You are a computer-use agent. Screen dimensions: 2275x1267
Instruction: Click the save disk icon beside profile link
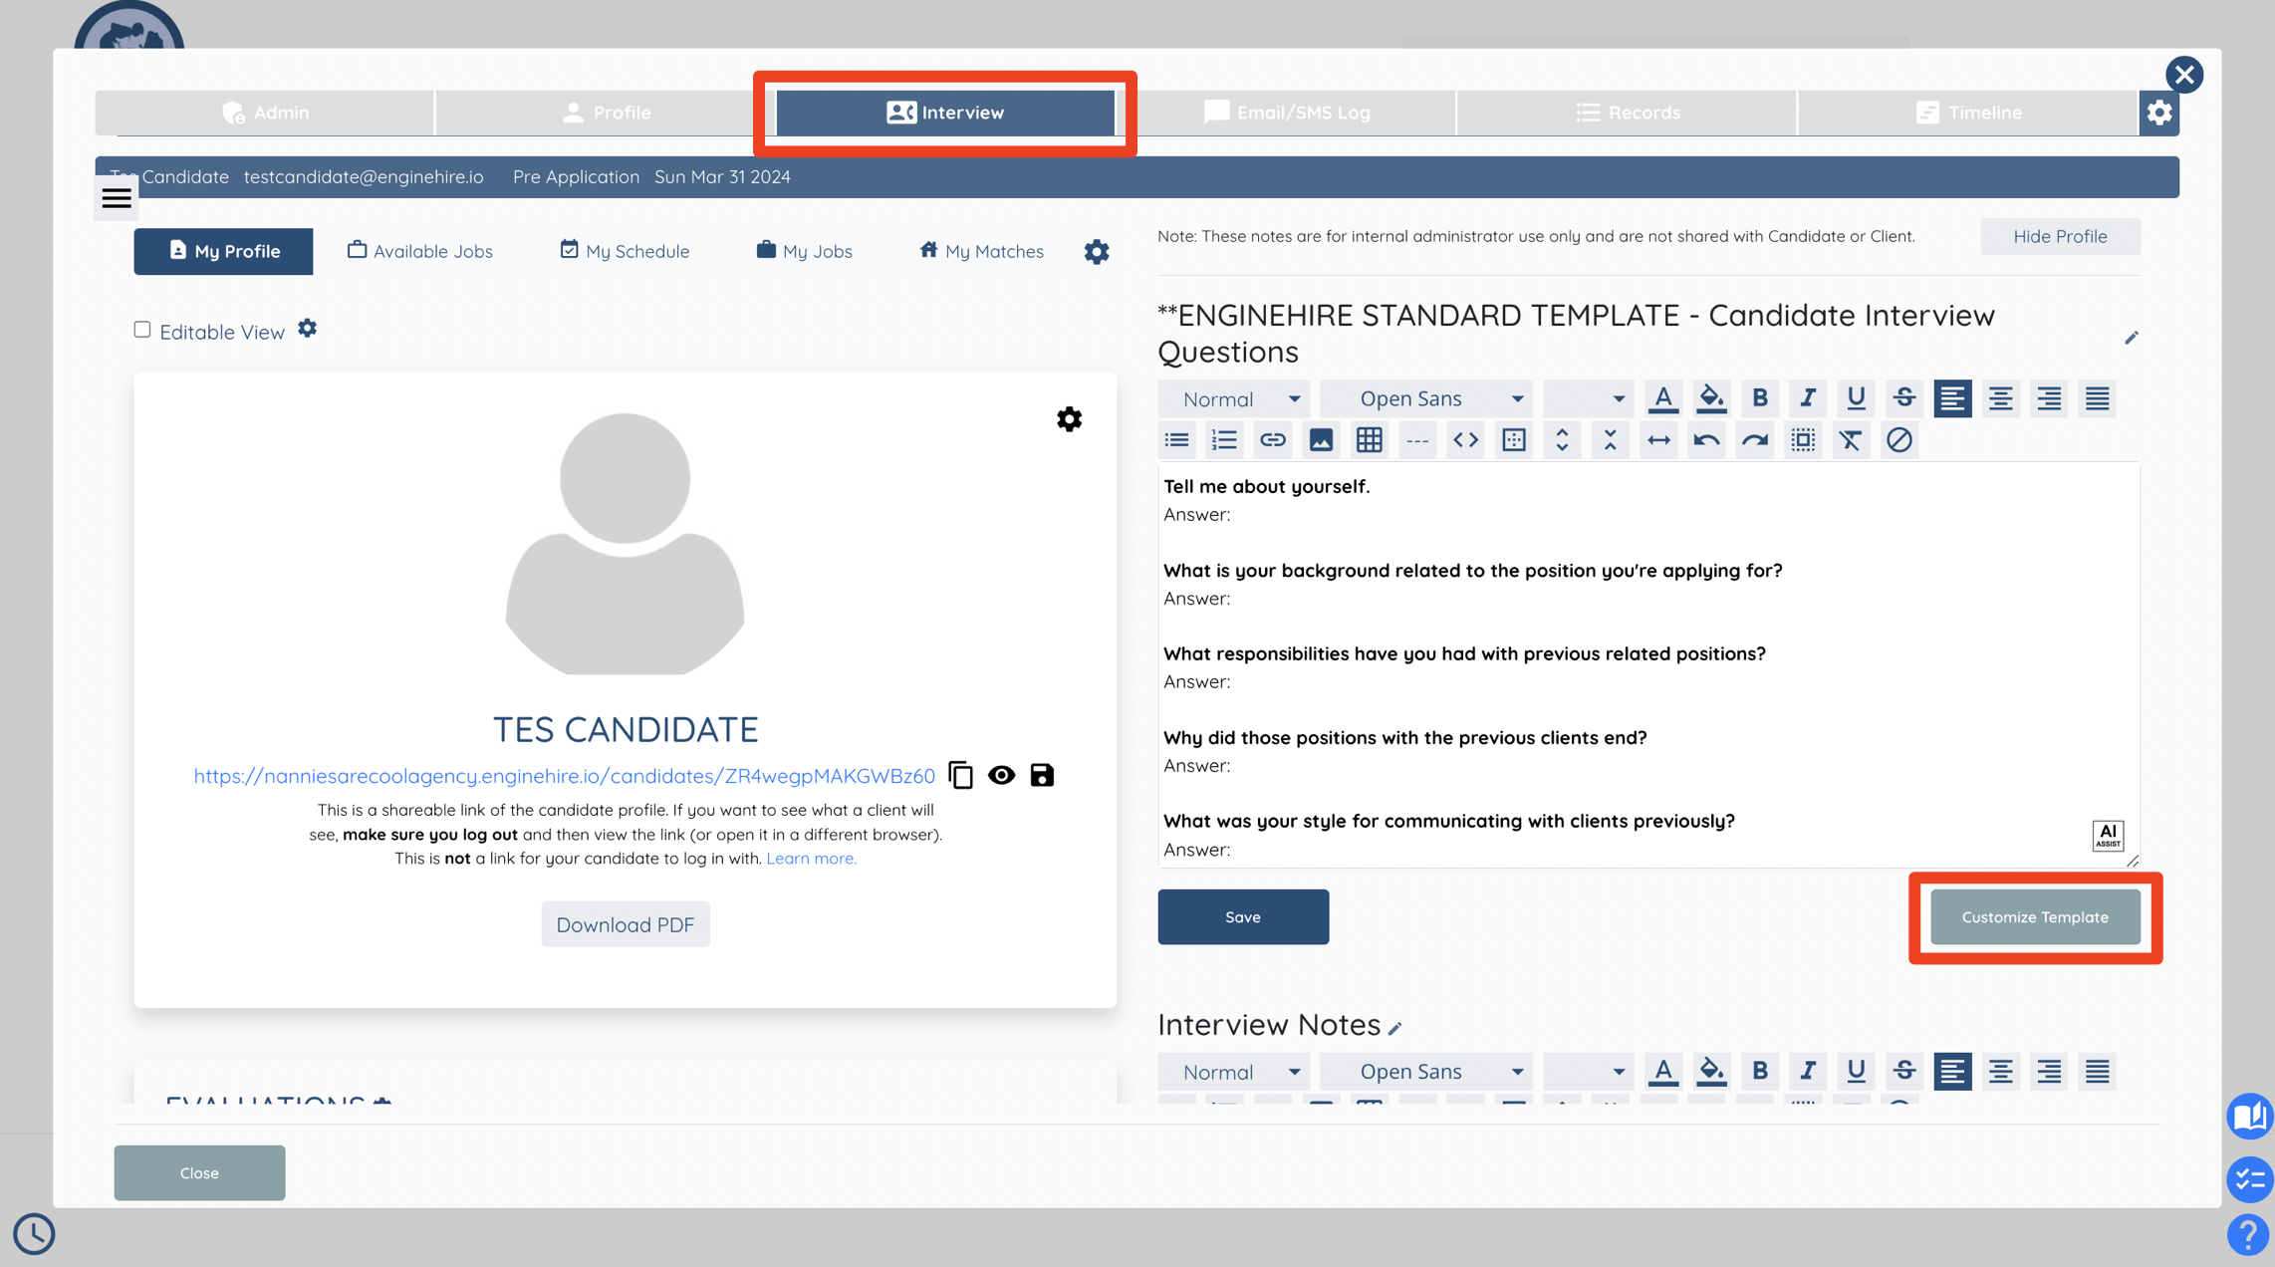(x=1042, y=775)
